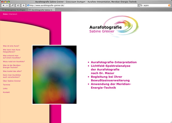
Task: Switch to the Werbeagentur Esslingen tab
Action: click(14, 10)
